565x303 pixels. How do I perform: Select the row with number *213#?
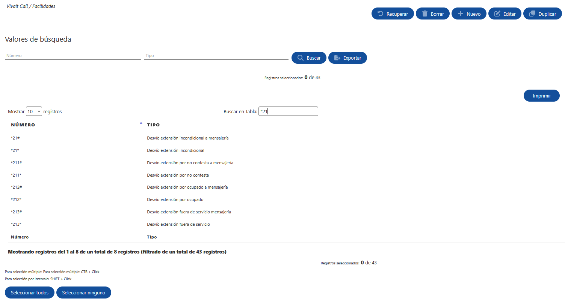pos(286,212)
